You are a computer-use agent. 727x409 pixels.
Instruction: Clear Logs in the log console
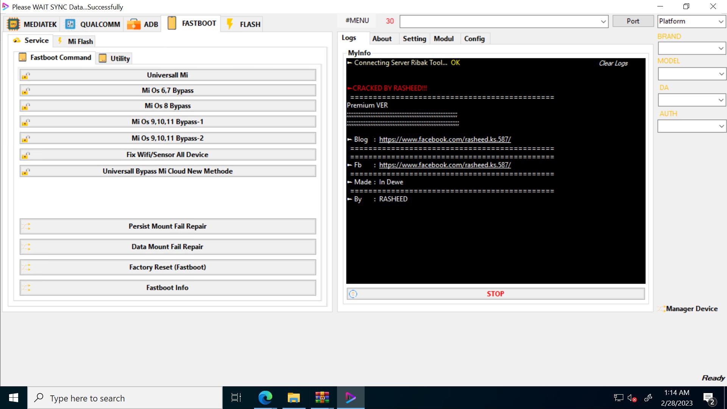[613, 63]
